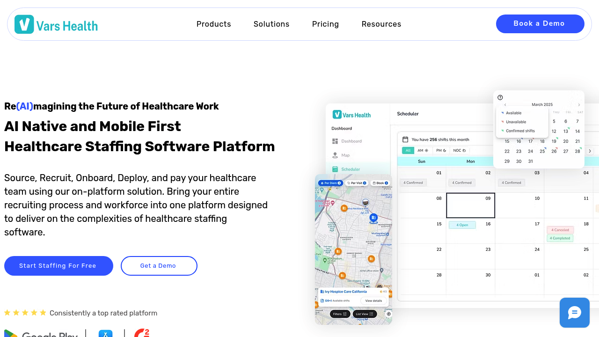Screen dimensions: 599x337
Task: Click the App Store icon
Action: click(106, 334)
